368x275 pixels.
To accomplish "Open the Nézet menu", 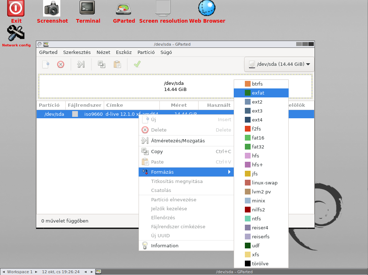I will (x=103, y=52).
